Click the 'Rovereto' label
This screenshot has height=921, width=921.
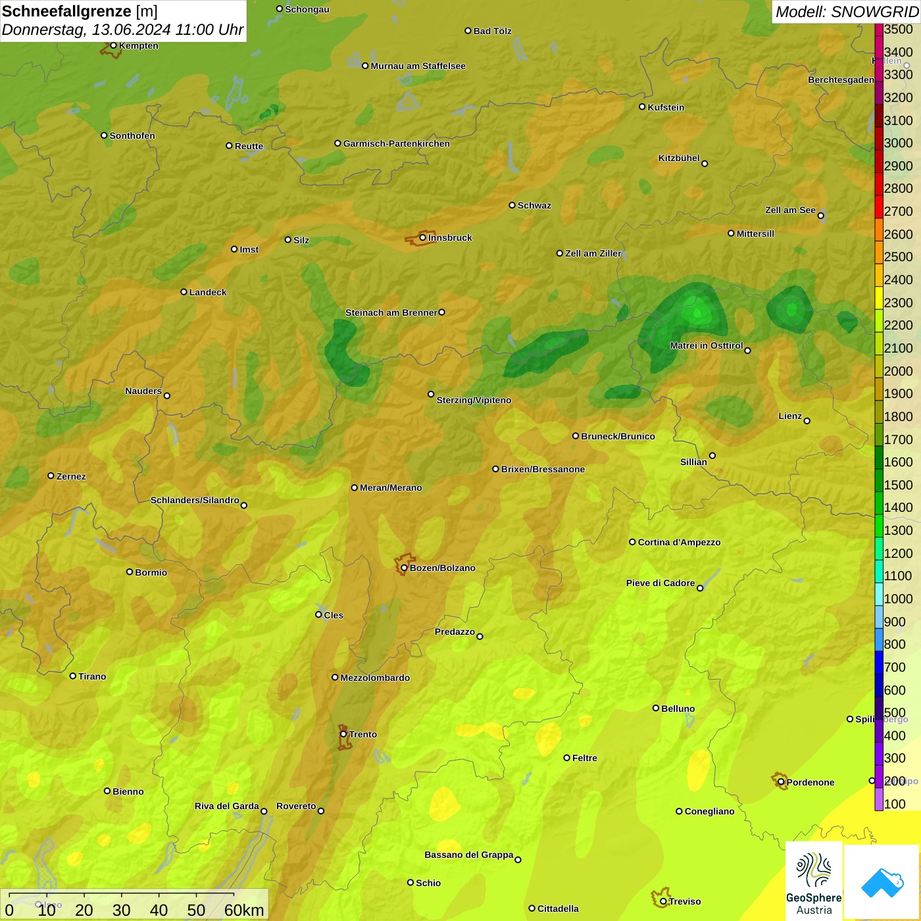click(x=296, y=806)
